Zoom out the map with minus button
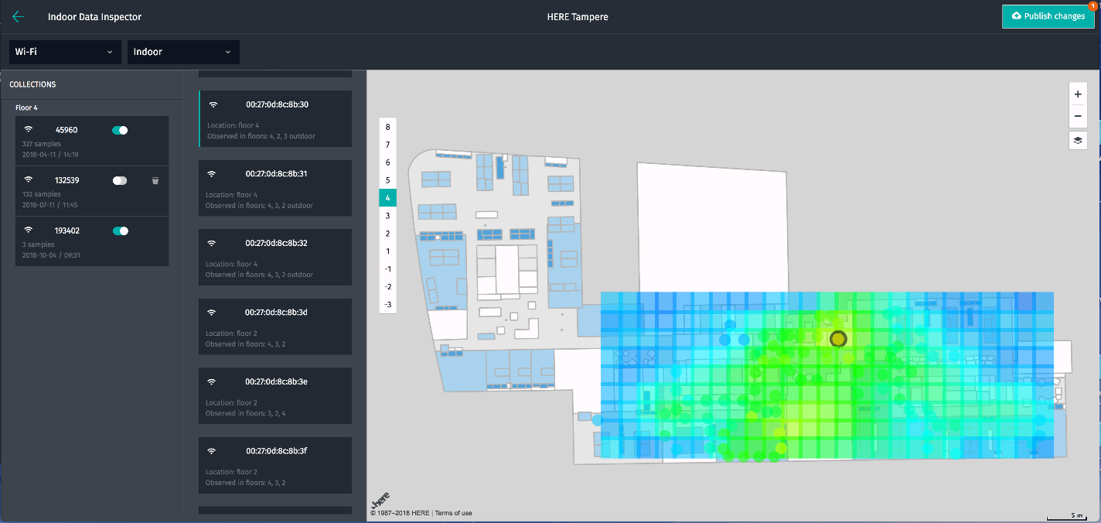1101x523 pixels. 1079,117
